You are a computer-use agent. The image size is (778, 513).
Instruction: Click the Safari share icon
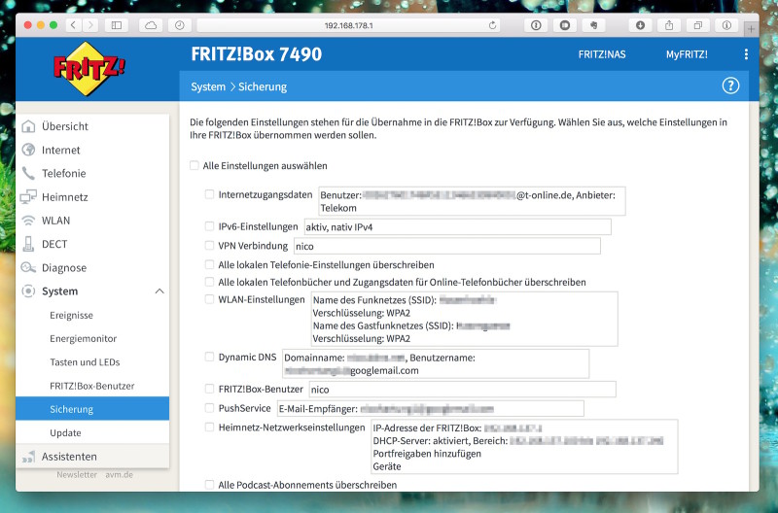click(x=669, y=25)
